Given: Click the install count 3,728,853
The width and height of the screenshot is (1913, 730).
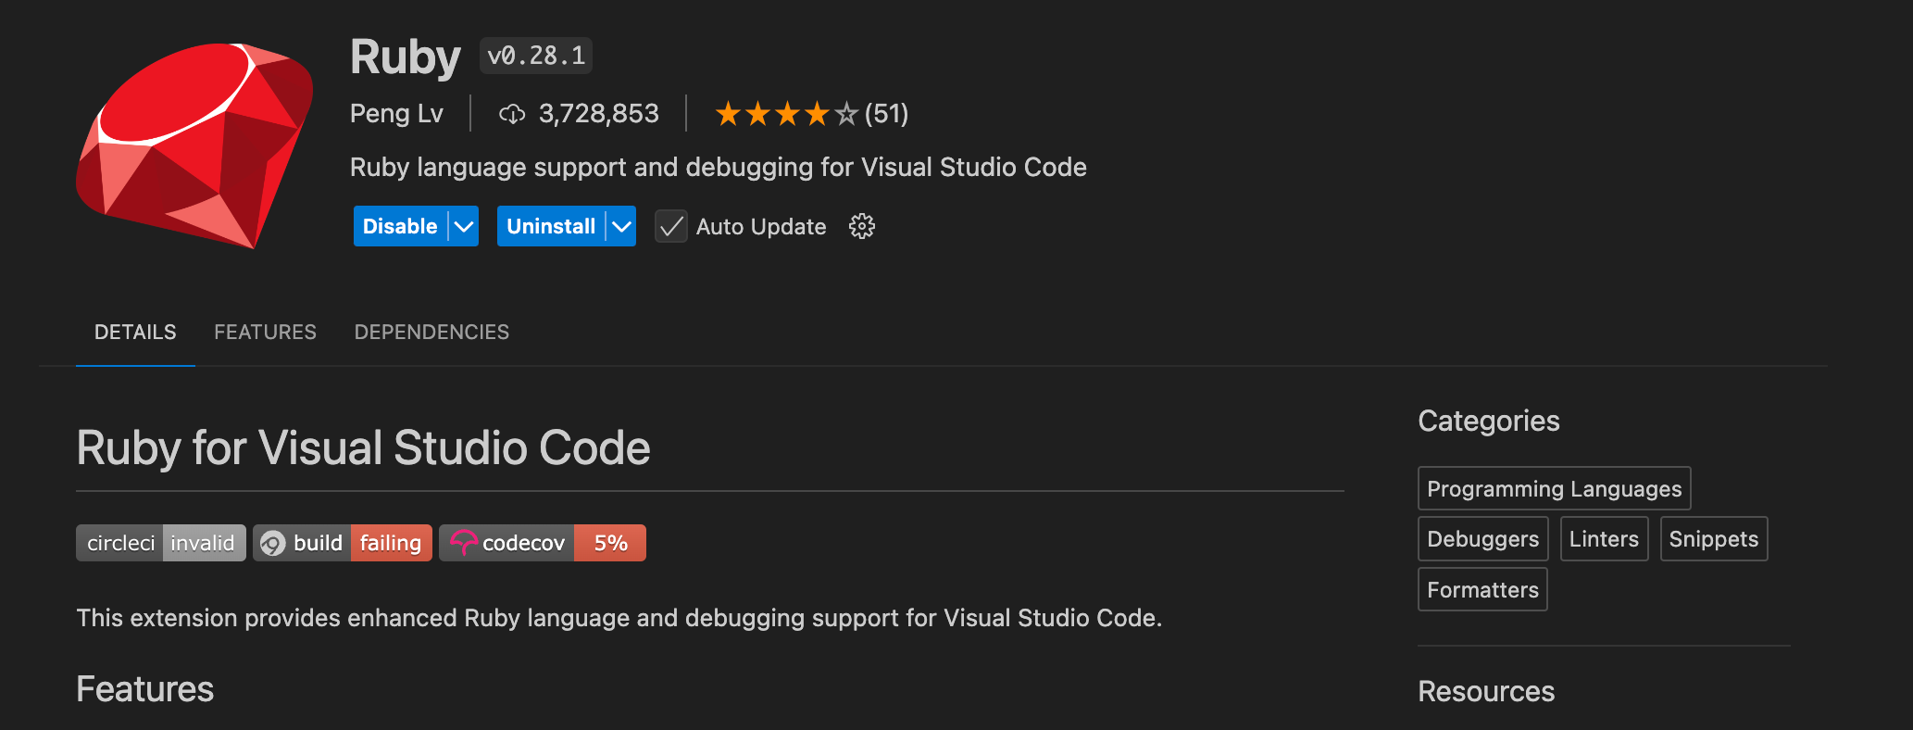Looking at the screenshot, I should pyautogui.click(x=599, y=114).
